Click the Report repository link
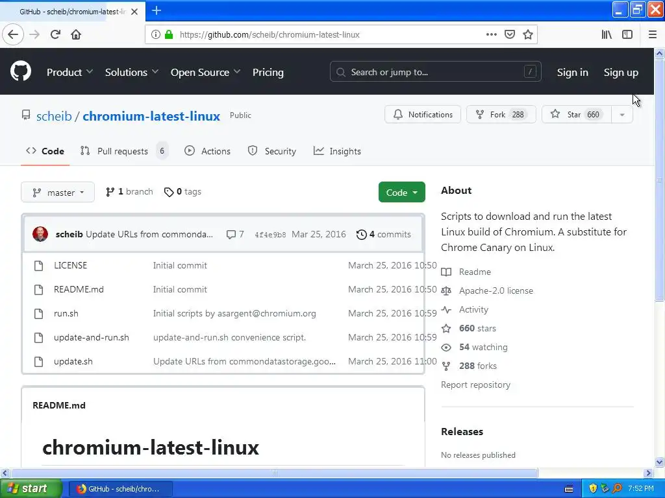The image size is (665, 498). (x=475, y=385)
